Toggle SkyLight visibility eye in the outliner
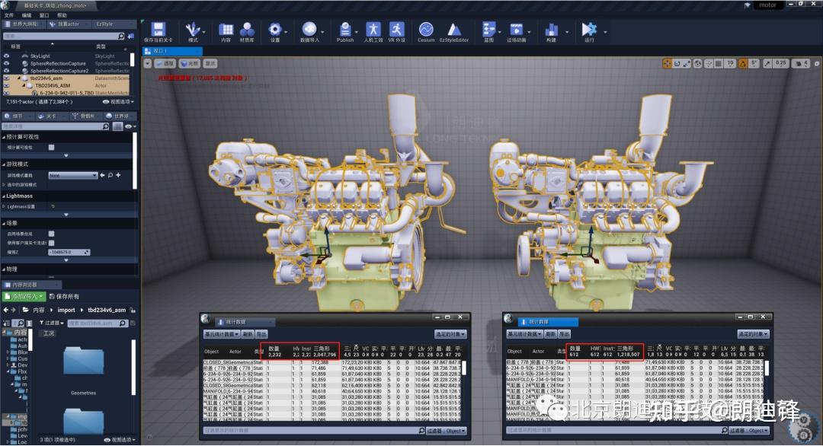The image size is (823, 446). coord(7,56)
